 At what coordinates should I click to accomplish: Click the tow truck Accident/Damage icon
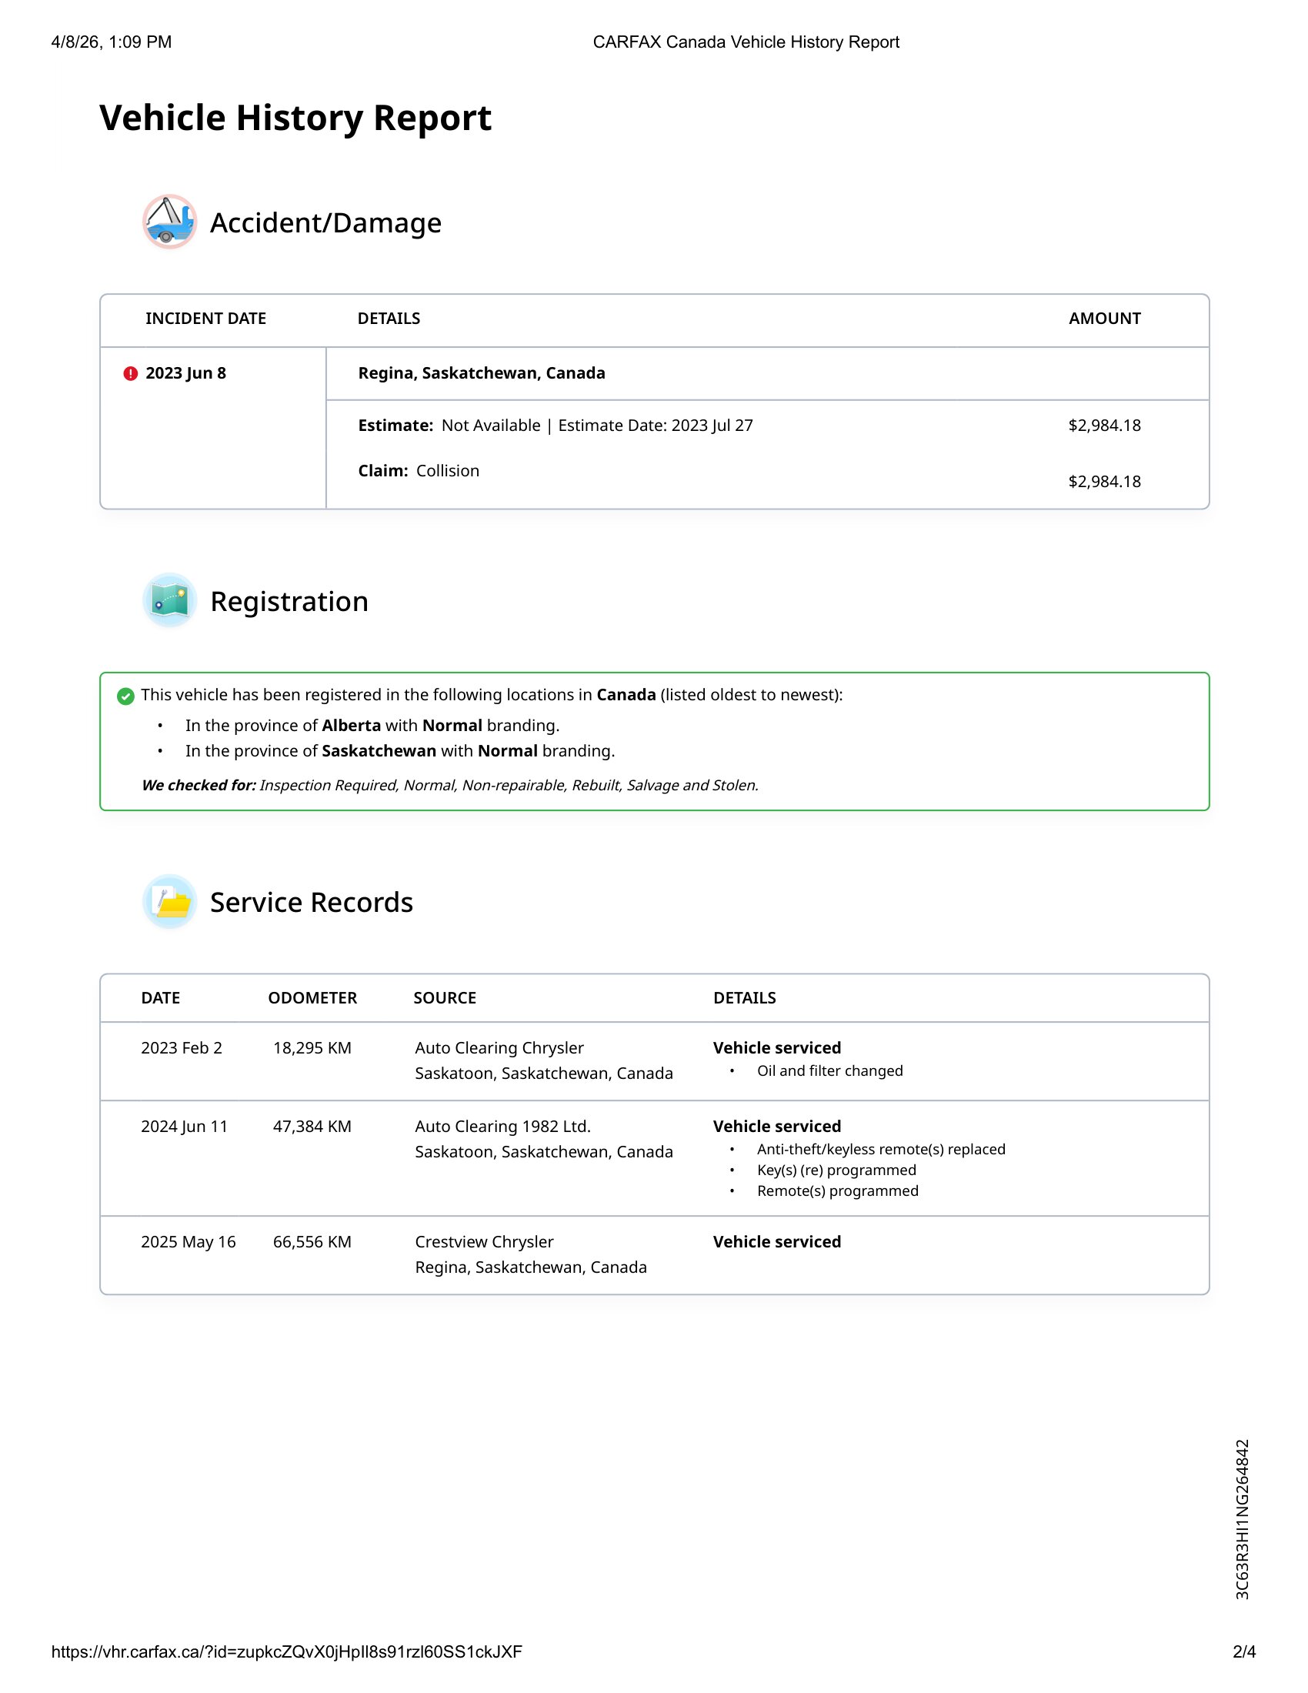[169, 222]
